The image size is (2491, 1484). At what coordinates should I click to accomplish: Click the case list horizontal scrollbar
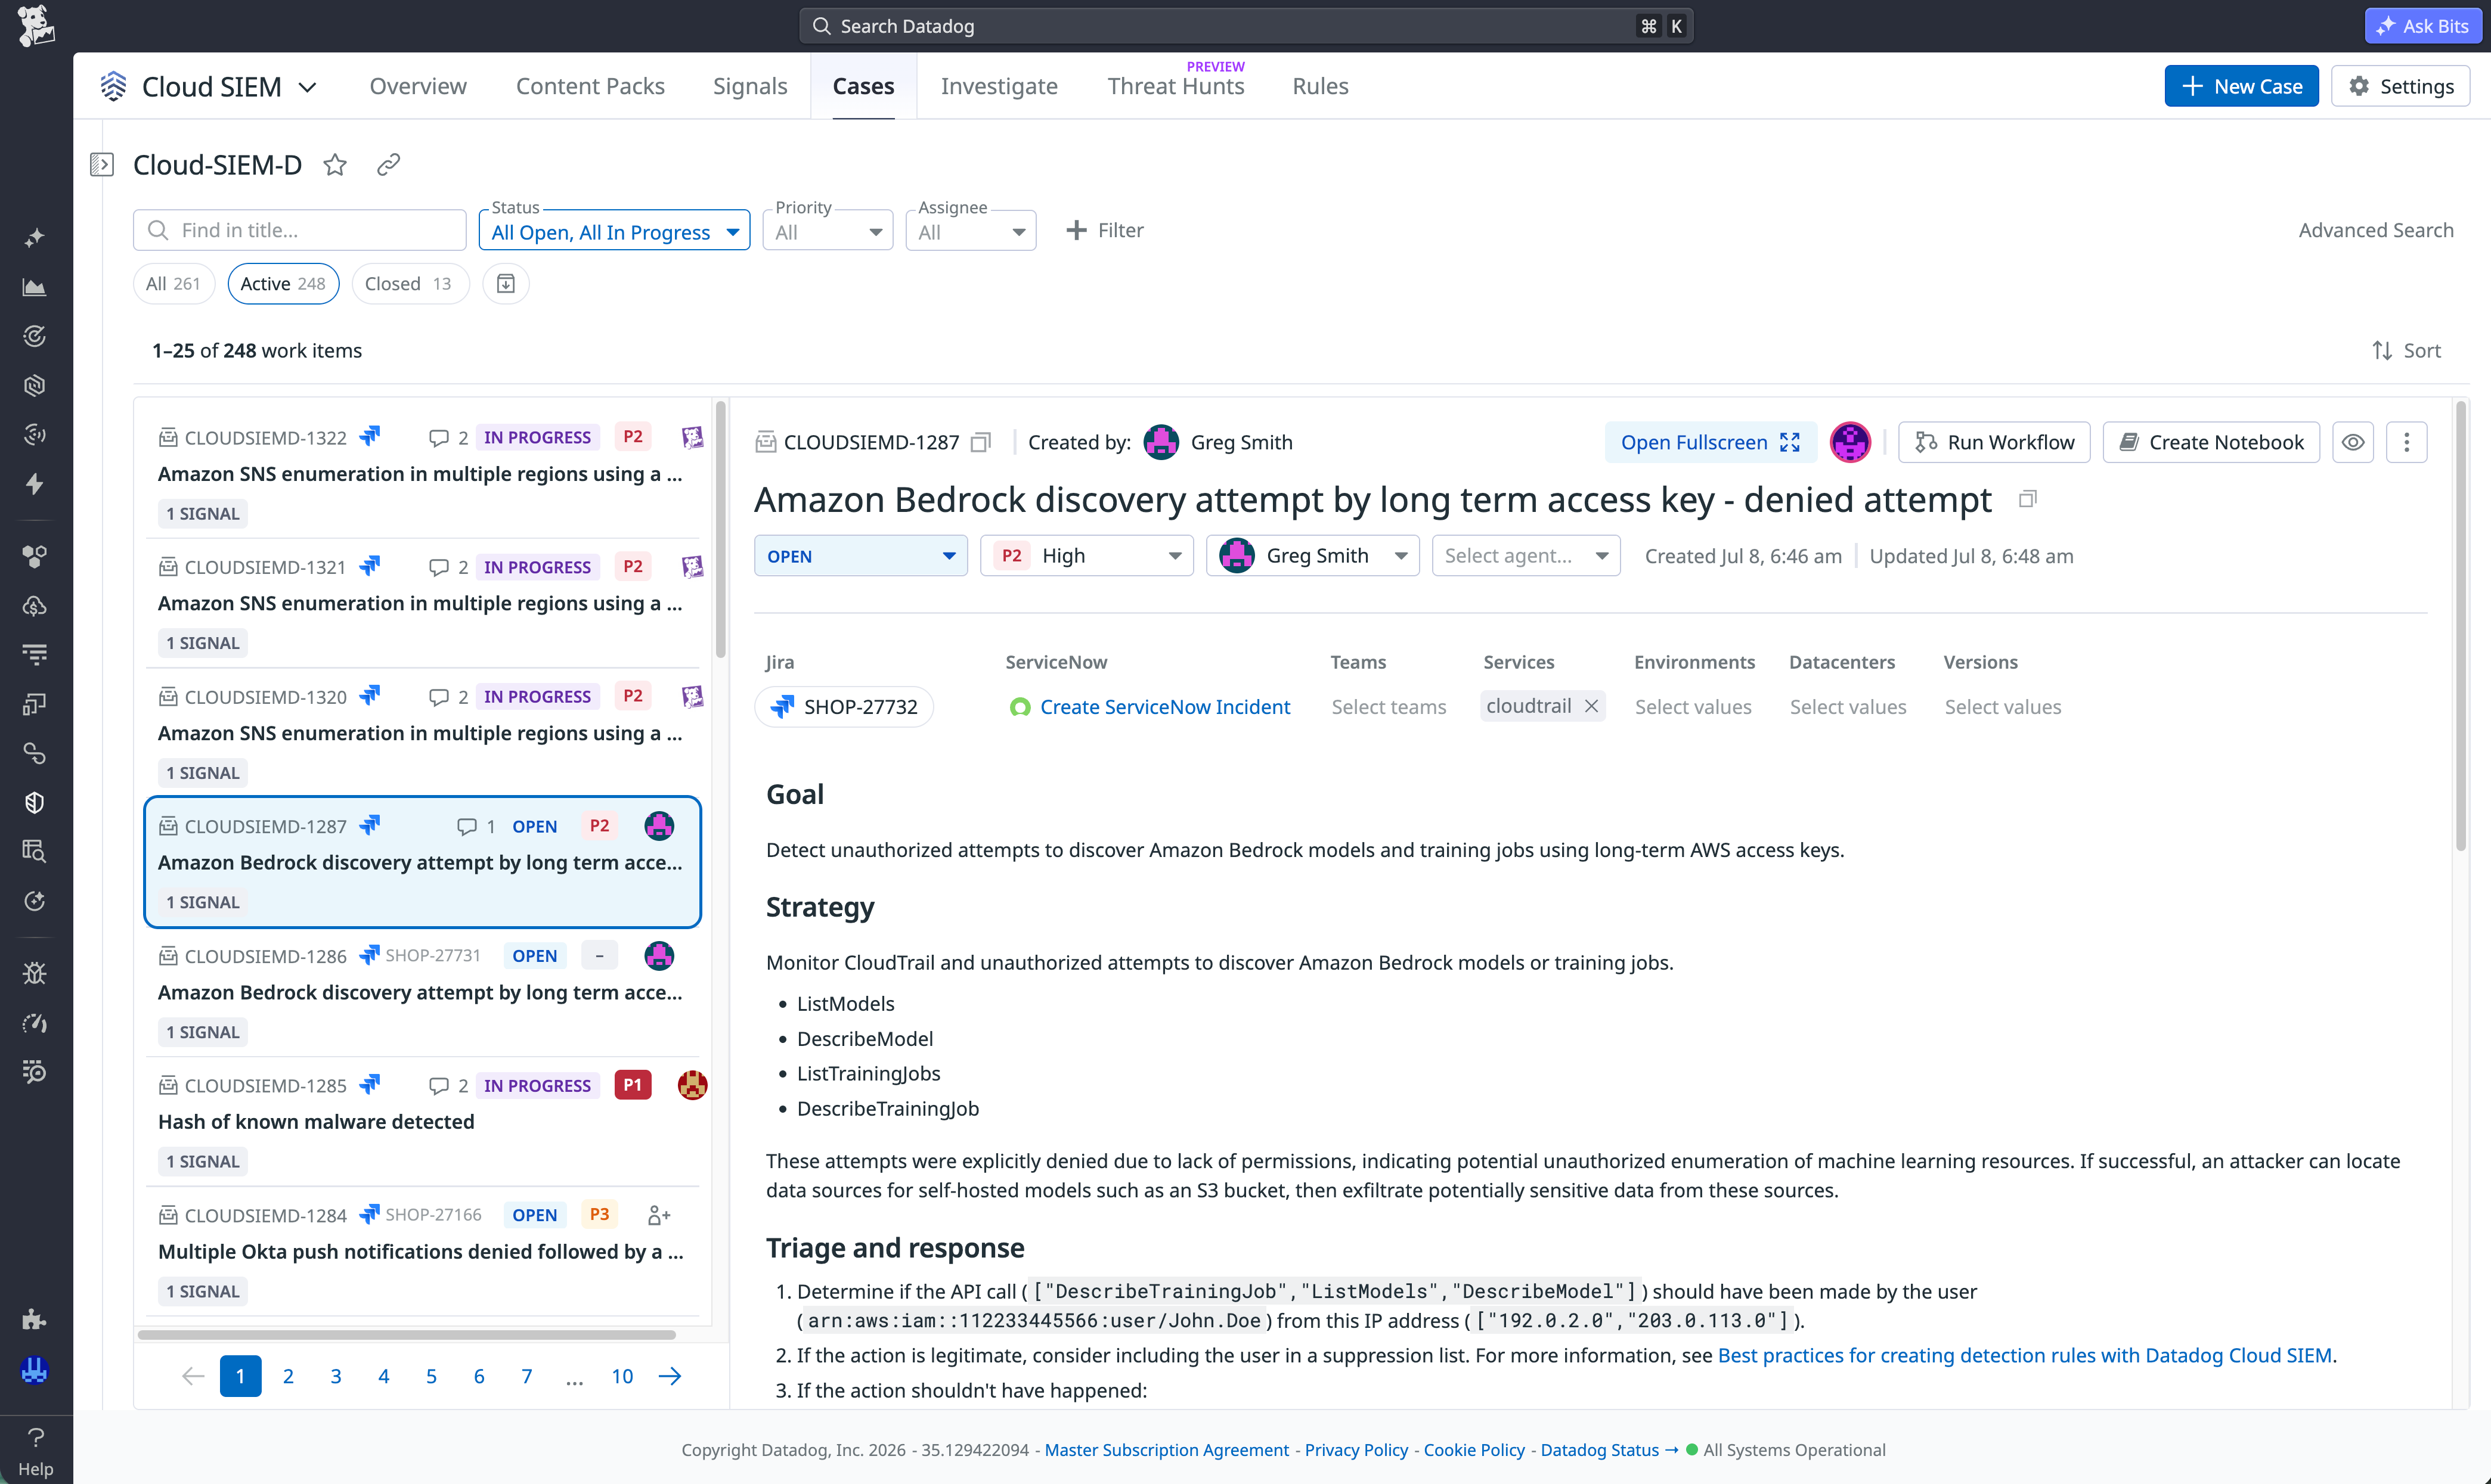(407, 1334)
